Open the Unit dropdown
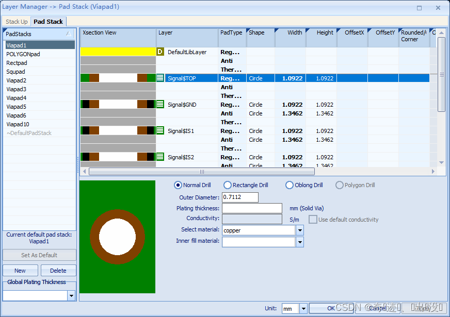The image size is (450, 317). [x=303, y=309]
